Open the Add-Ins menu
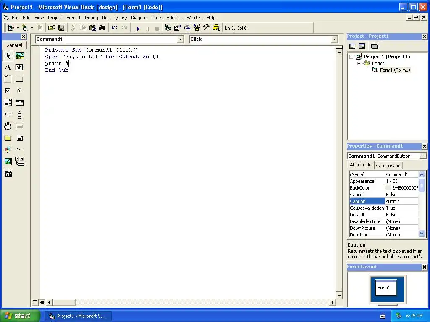 pos(174,18)
